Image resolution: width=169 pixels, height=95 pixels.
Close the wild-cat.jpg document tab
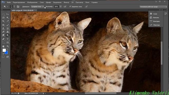pos(36,10)
